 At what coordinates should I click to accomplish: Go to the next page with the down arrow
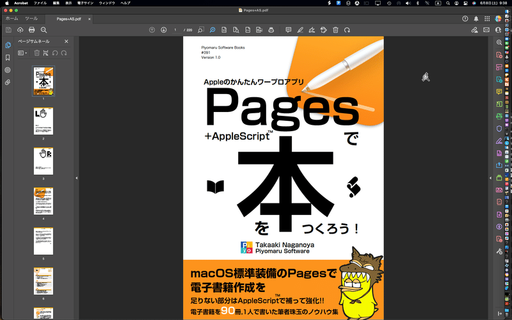(164, 30)
